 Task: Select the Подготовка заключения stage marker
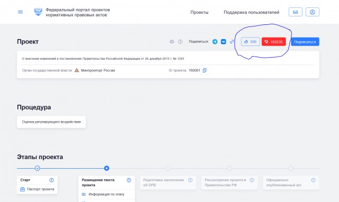(168, 168)
